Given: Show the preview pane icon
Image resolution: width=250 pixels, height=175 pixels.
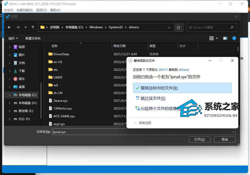Looking at the screenshot, I should tap(225, 38).
